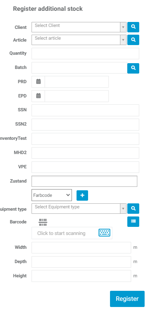
Task: Click the 'Click to start scanning' field
Action: pyautogui.click(x=72, y=233)
